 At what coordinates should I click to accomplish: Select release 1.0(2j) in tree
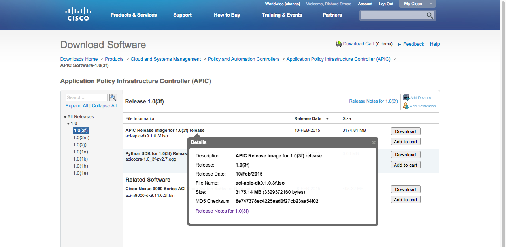[x=80, y=145]
